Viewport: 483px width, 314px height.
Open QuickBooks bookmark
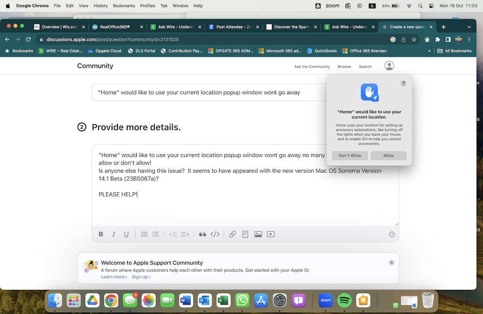click(x=321, y=51)
